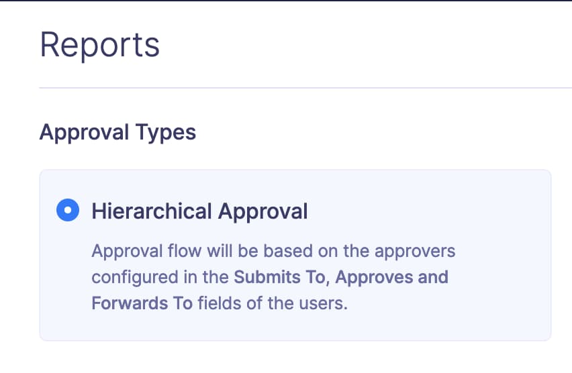Image resolution: width=572 pixels, height=373 pixels.
Task: Click the Reports page heading
Action: (x=100, y=44)
